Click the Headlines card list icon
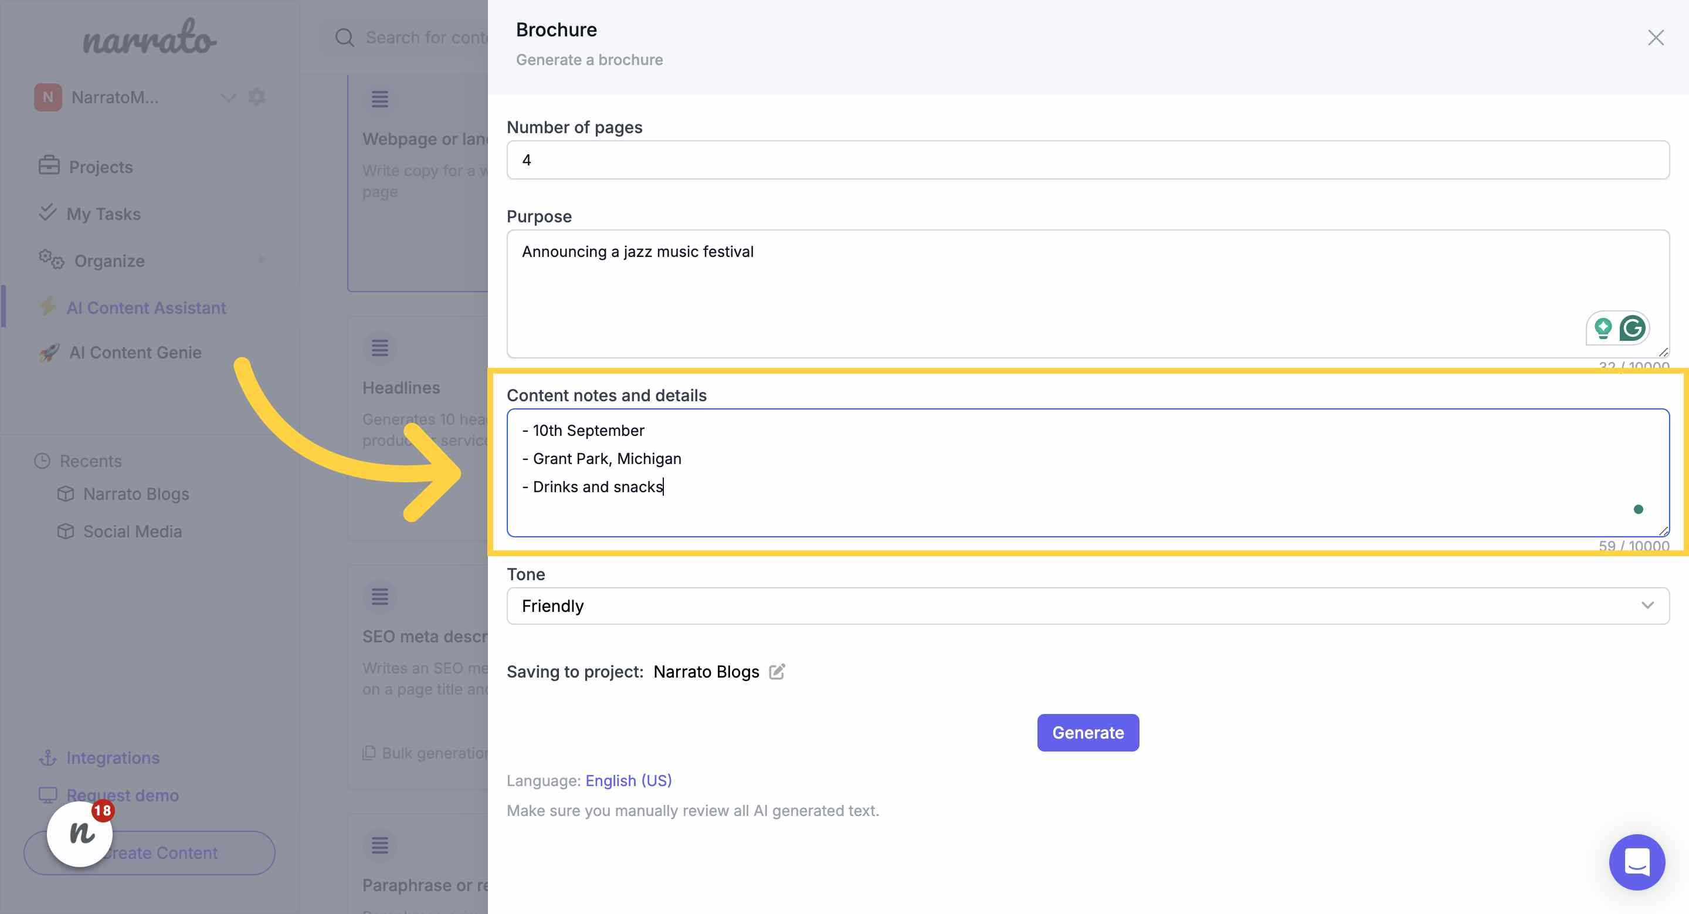The width and height of the screenshot is (1689, 914). pyautogui.click(x=379, y=347)
